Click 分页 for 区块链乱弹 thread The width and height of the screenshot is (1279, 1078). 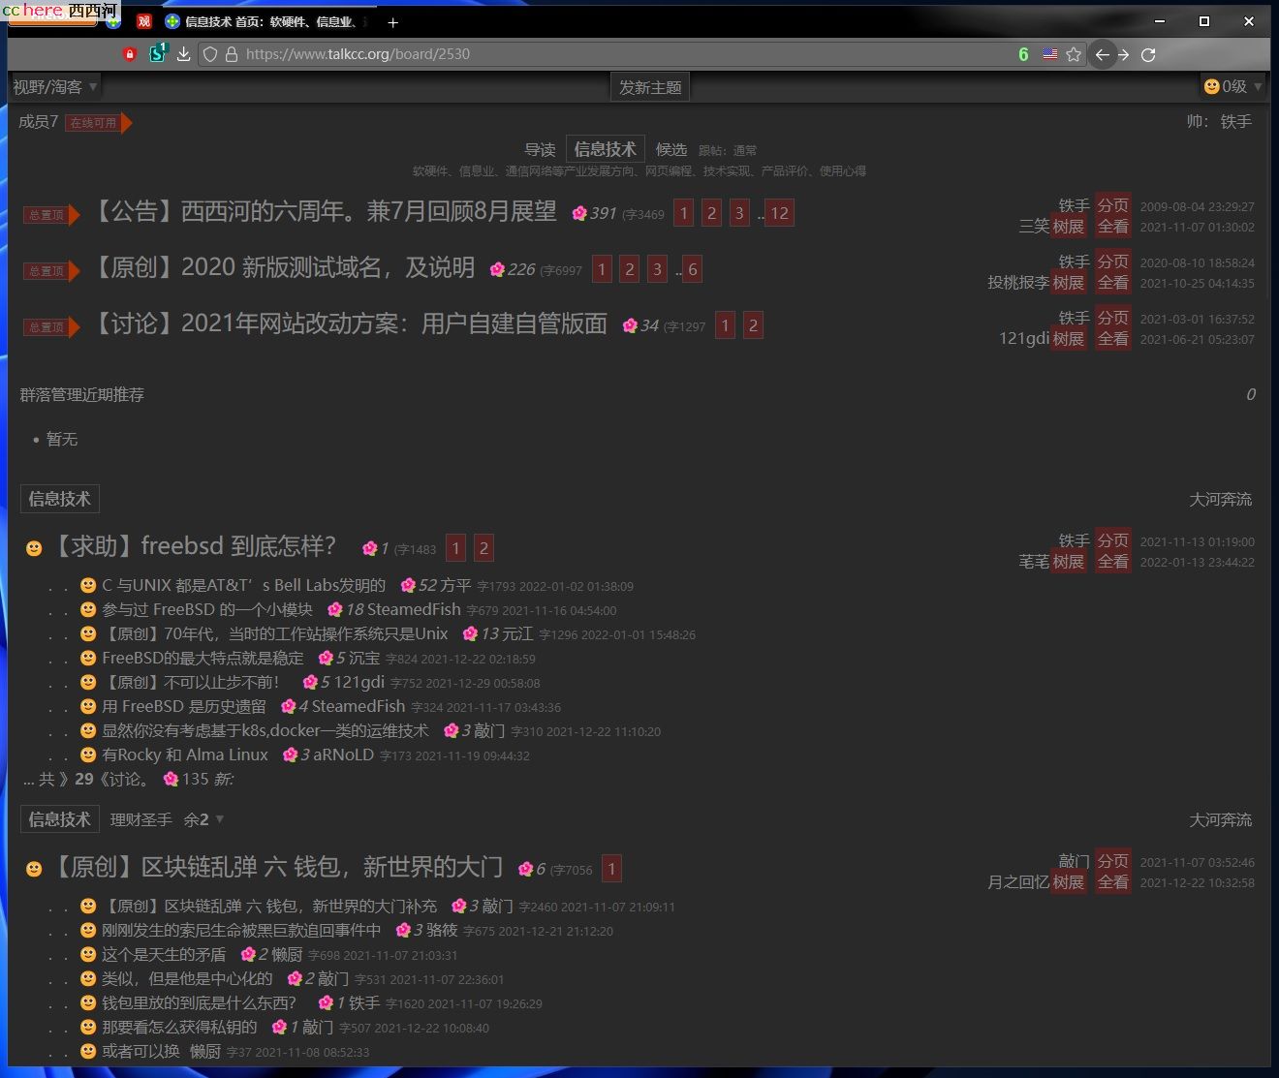tap(1112, 861)
